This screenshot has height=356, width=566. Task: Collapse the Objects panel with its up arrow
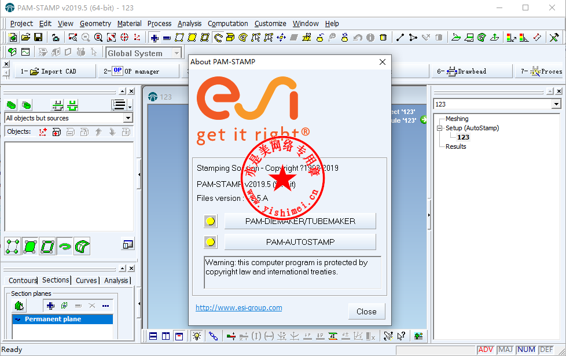(123, 91)
